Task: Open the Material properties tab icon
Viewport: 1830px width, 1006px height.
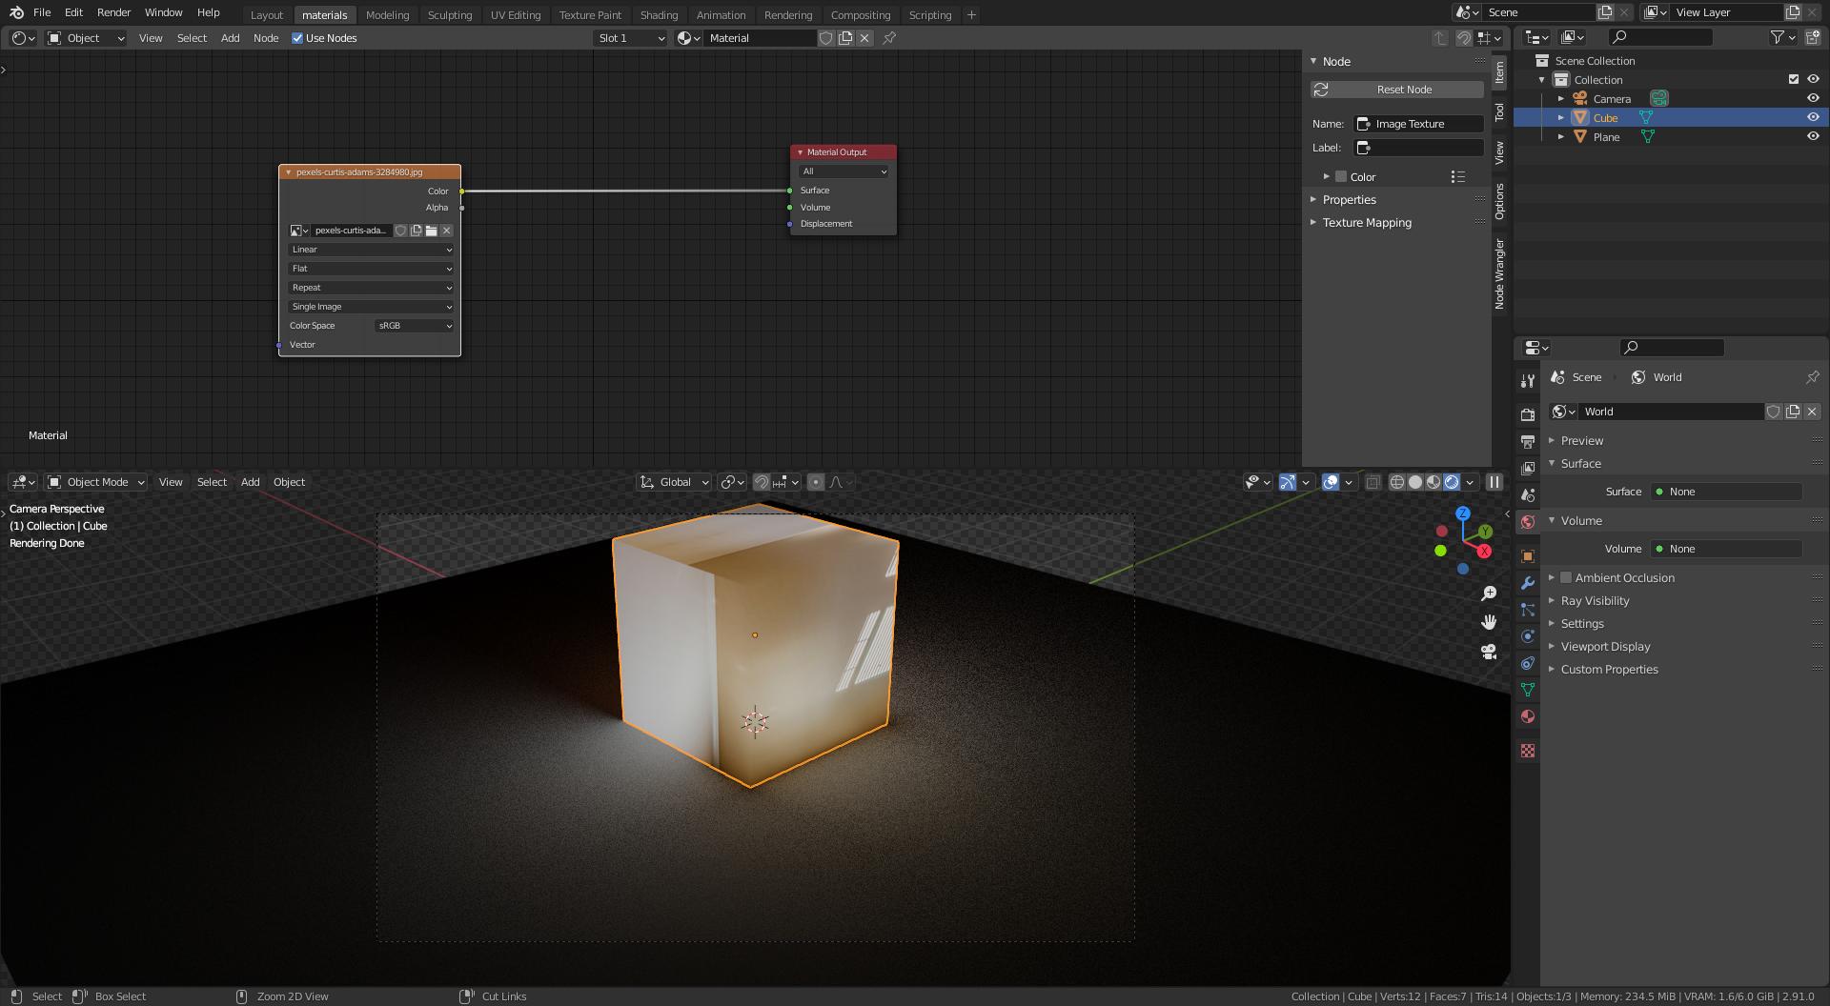Action: [x=1528, y=716]
